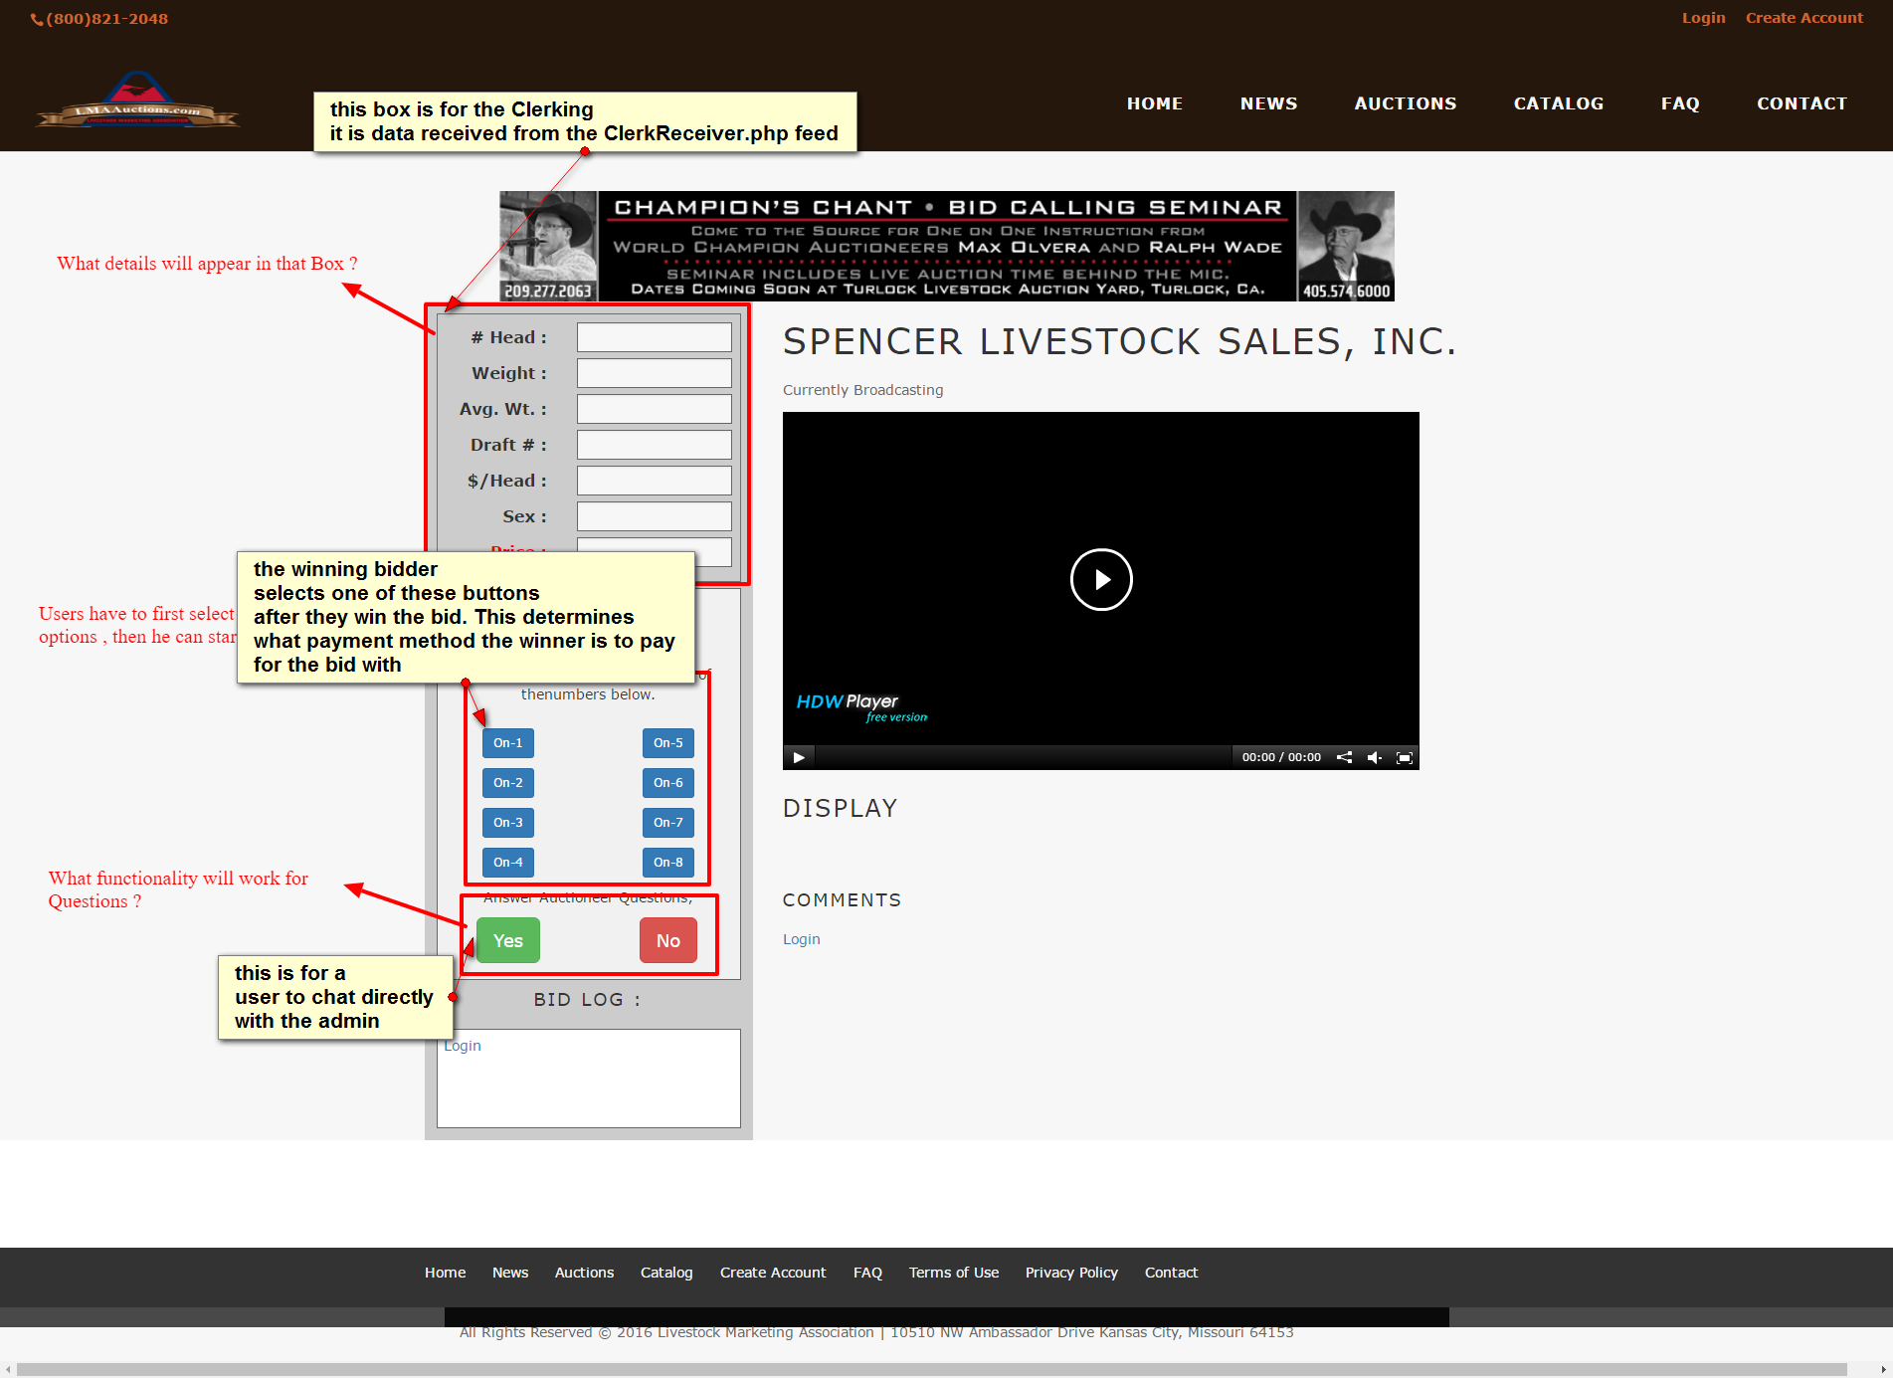Click the COMMENTS heading
Image resolution: width=1893 pixels, height=1378 pixels.
(842, 900)
